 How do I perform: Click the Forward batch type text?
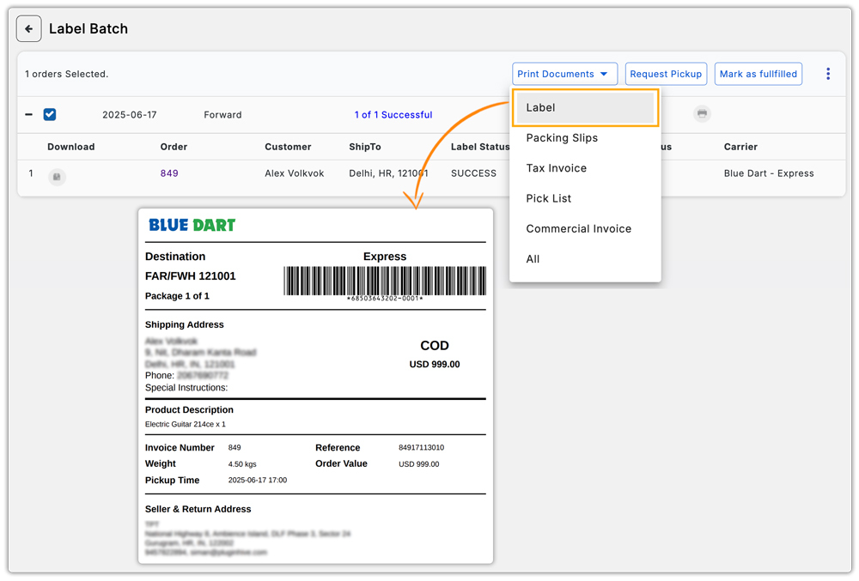(222, 115)
